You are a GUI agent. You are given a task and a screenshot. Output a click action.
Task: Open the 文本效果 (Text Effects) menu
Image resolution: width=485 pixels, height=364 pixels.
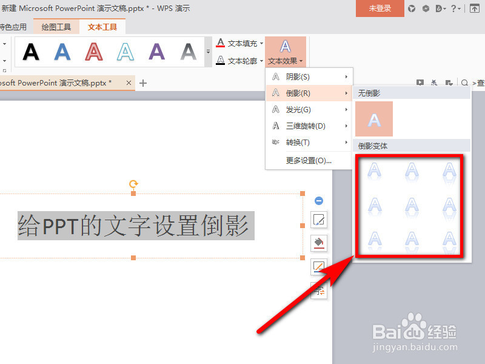click(286, 59)
